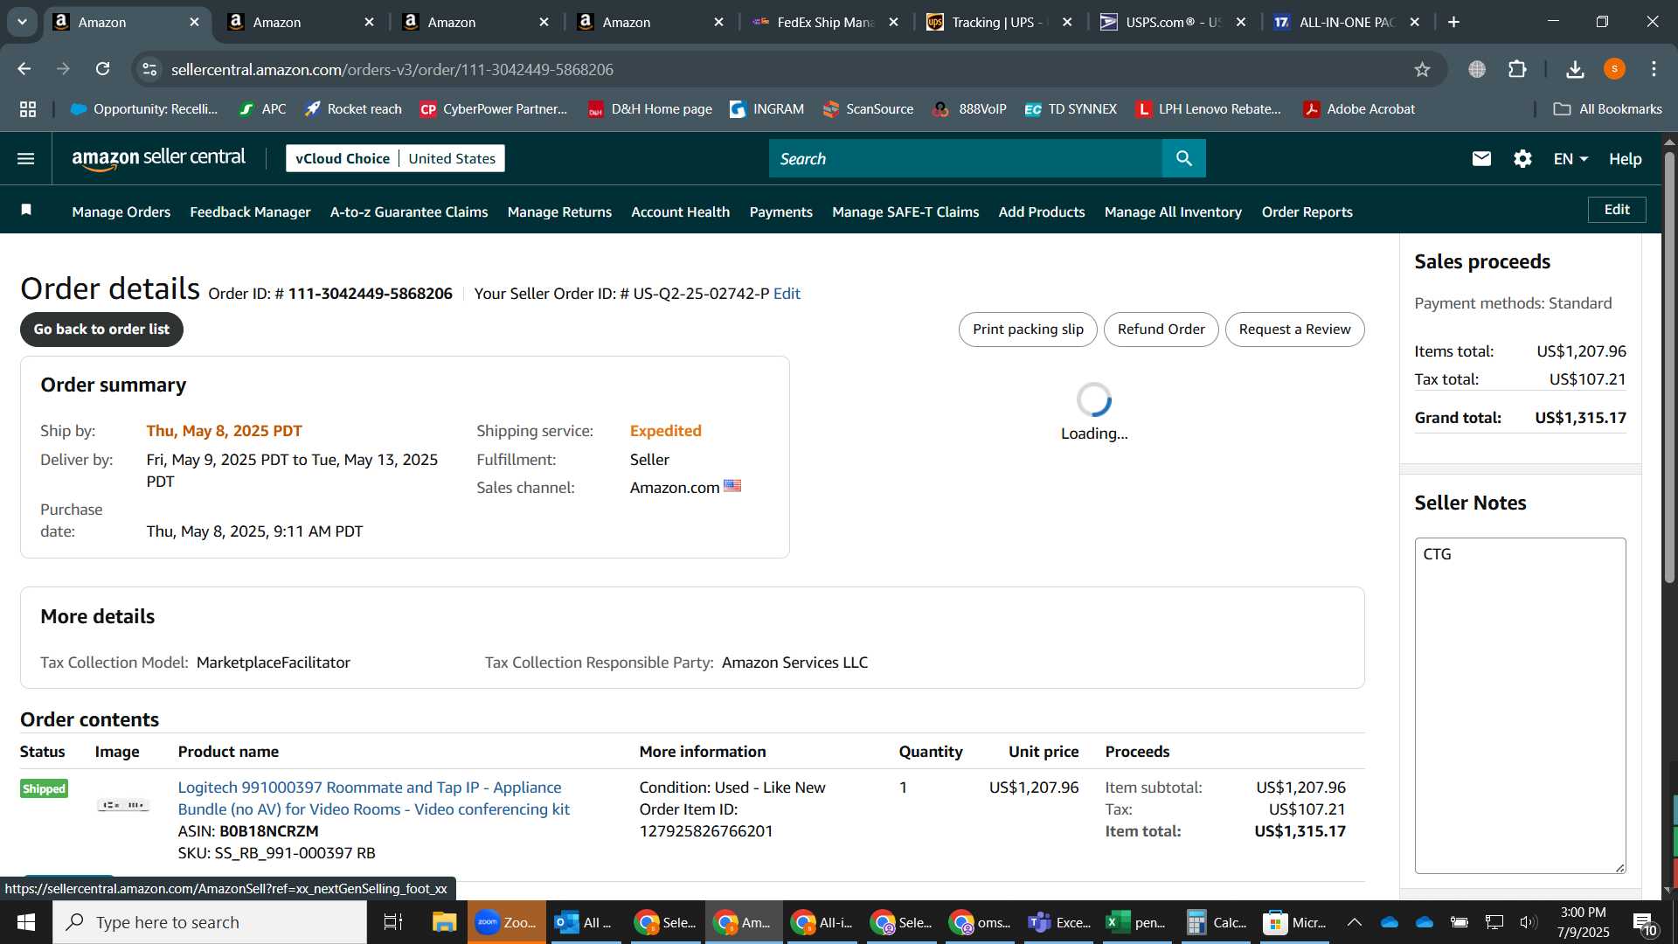The width and height of the screenshot is (1678, 944).
Task: Open Manage Orders menu item
Action: pos(121,212)
